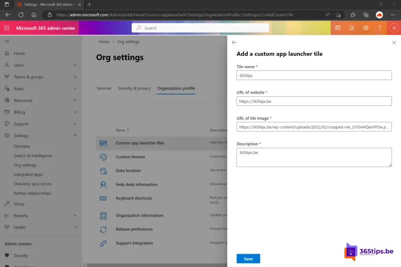
Task: Click the admin center Search box
Action: [x=200, y=28]
